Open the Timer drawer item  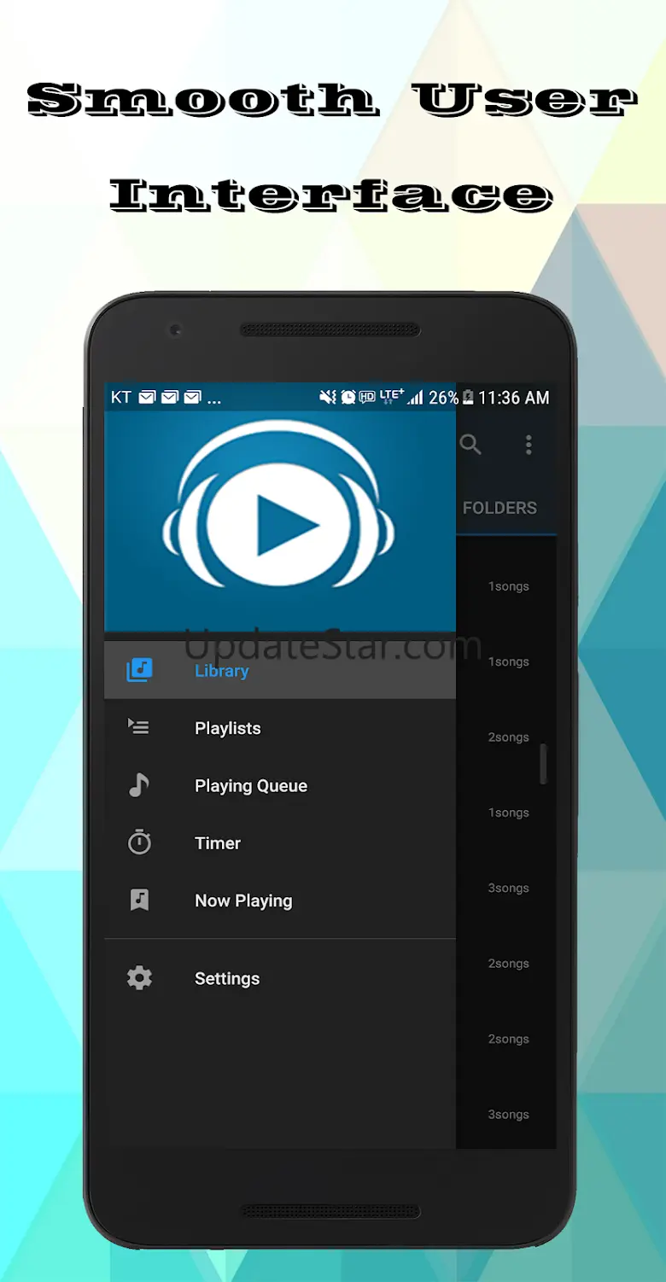point(280,842)
